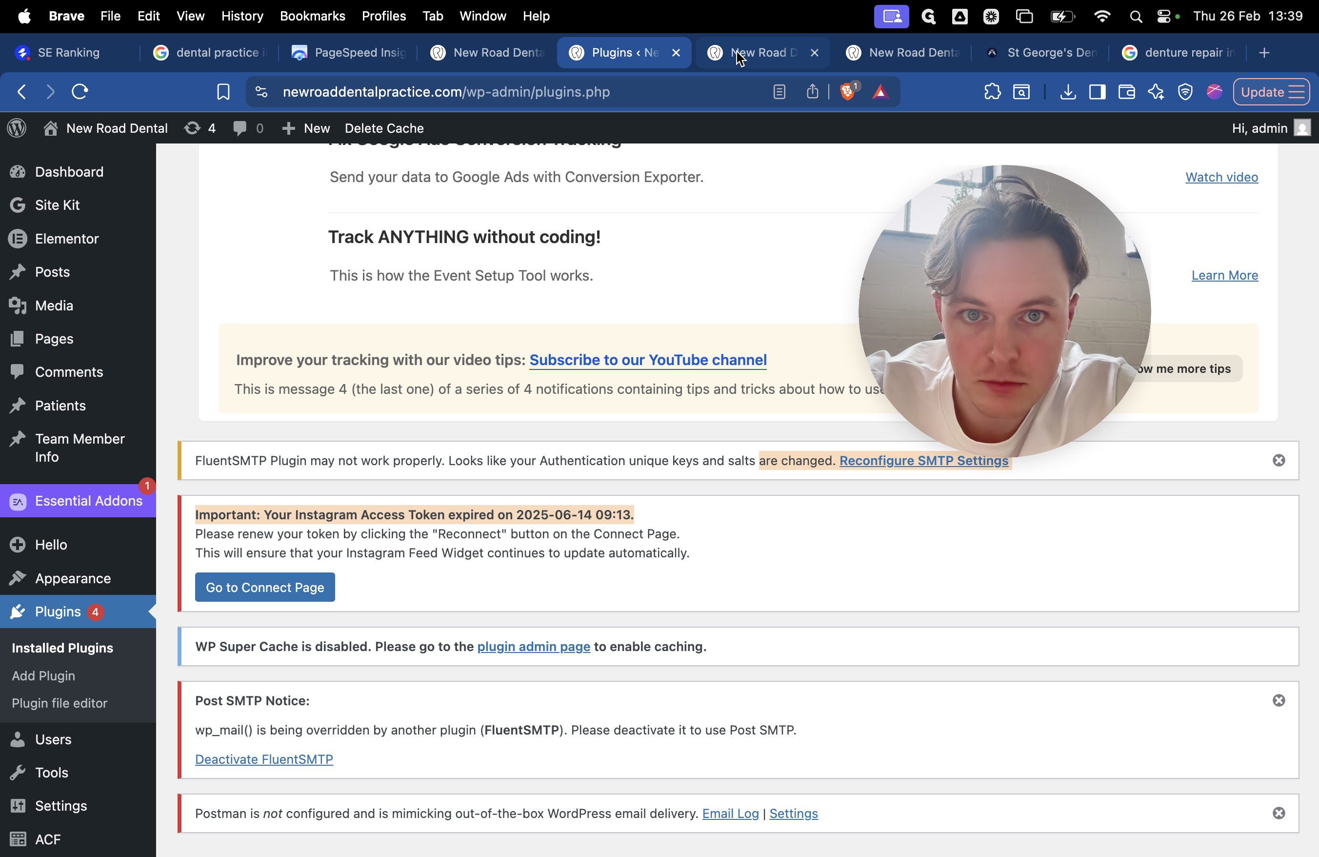
Task: Click the Brave Rewards triangle icon
Action: click(880, 91)
